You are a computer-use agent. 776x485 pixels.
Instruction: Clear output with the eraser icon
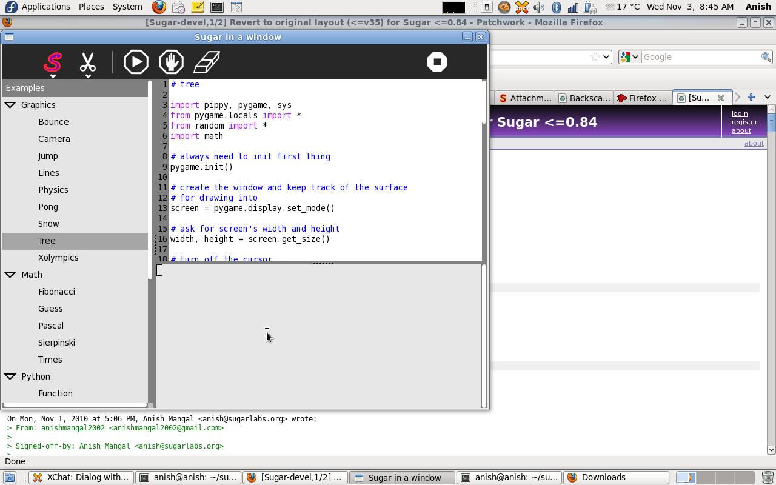coord(206,62)
